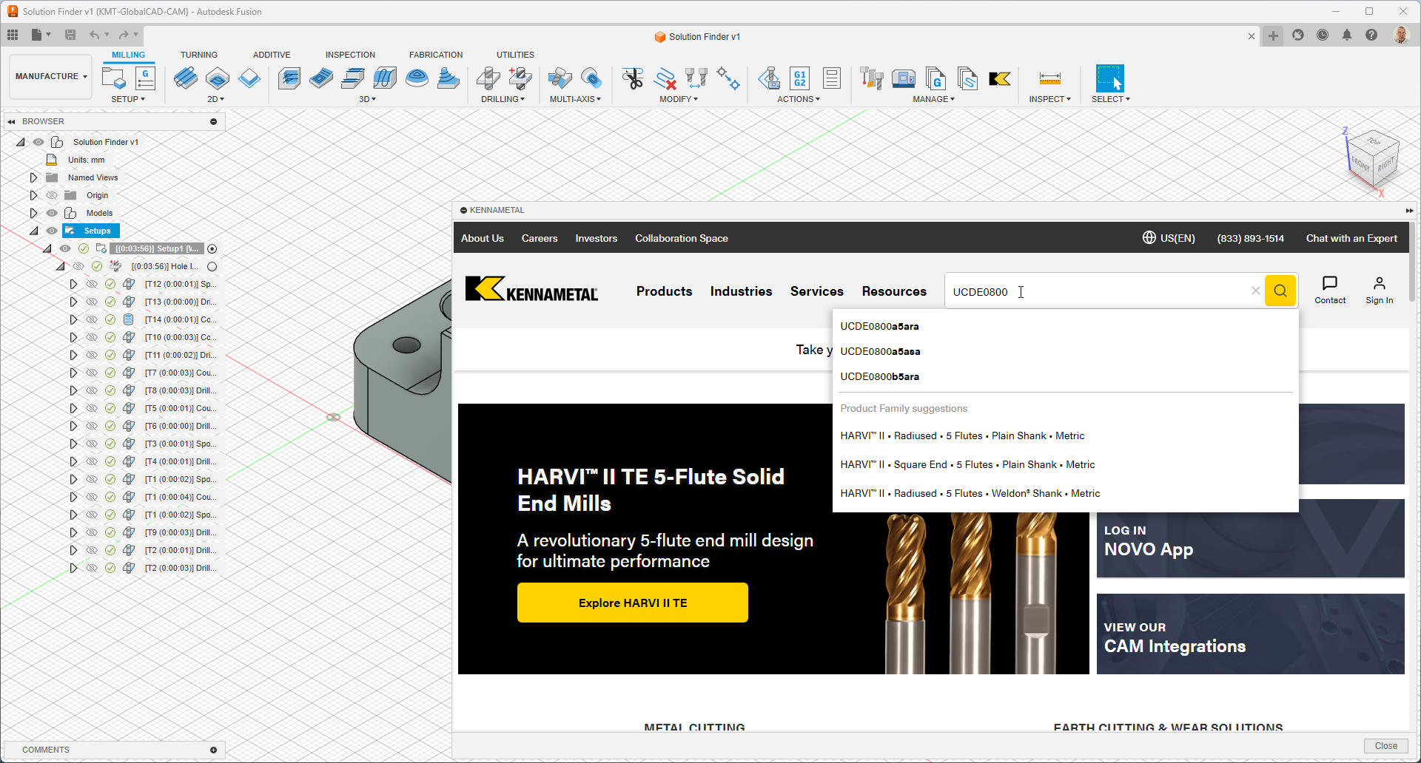
Task: Open the MANUFACTURE workspace dropdown
Action: click(x=50, y=76)
